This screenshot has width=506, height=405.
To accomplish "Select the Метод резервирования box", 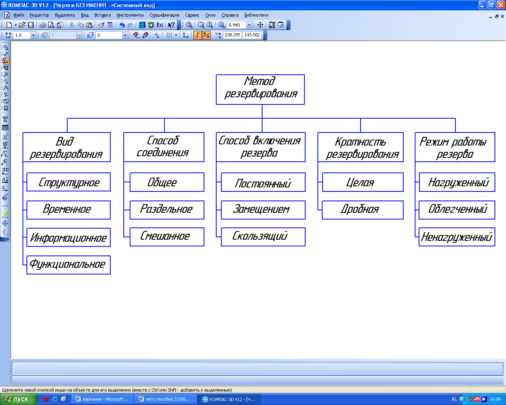I will [x=260, y=89].
